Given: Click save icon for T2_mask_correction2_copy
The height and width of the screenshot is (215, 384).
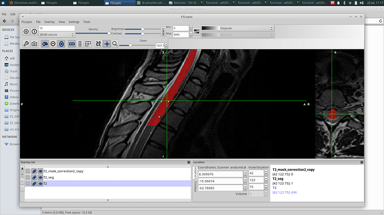Looking at the screenshot, I should 28,171.
